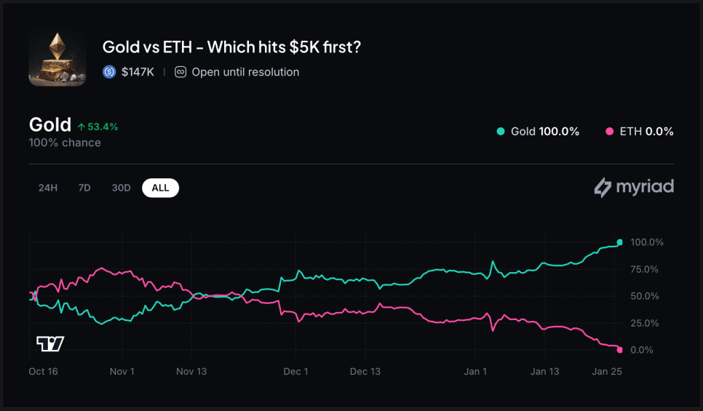Screen dimensions: 703x411
Task: Click the pink ETH line endpoint marker
Action: pos(620,350)
